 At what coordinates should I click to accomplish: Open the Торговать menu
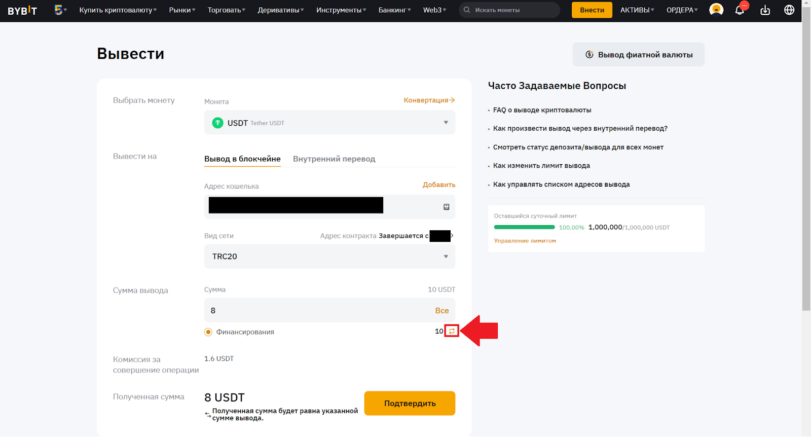click(226, 10)
